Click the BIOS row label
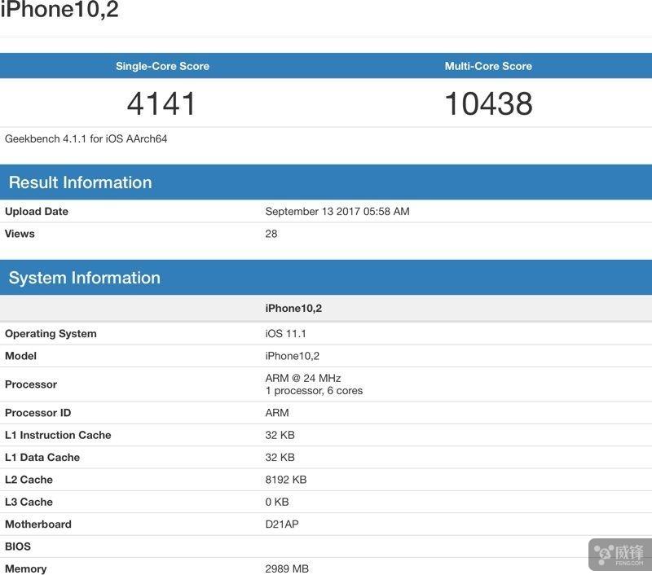The width and height of the screenshot is (652, 575). [18, 546]
